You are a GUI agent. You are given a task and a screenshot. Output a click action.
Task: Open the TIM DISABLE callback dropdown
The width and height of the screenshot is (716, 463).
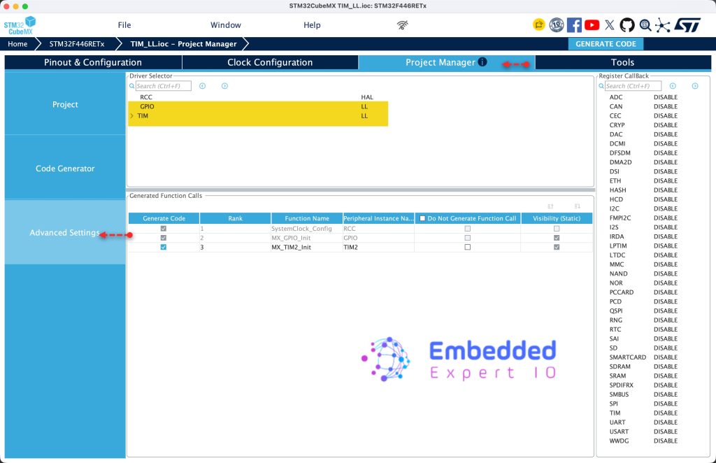tap(666, 413)
